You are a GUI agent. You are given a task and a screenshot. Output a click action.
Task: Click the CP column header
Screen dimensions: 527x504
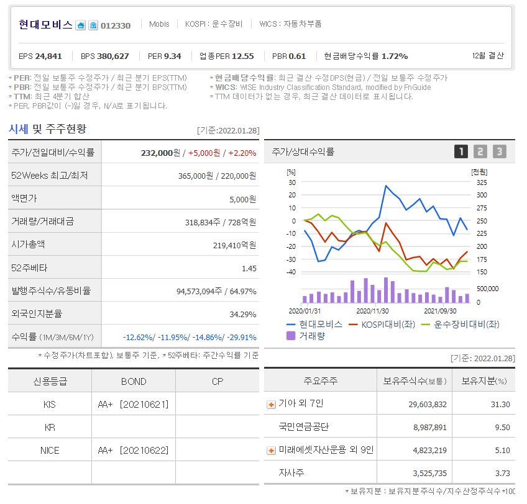[x=217, y=382]
